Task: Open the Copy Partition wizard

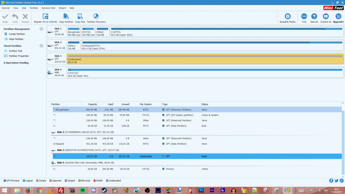Action: (66, 17)
